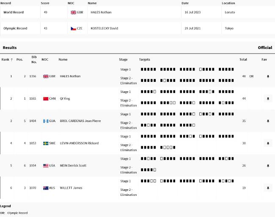Viewport: 275px width, 217px height.
Task: Sort table by Pos. column header
Action: click(x=19, y=60)
